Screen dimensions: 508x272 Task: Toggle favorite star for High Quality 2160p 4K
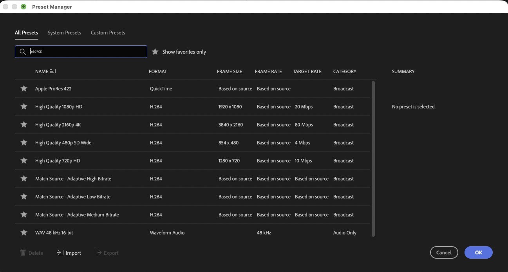pos(24,124)
